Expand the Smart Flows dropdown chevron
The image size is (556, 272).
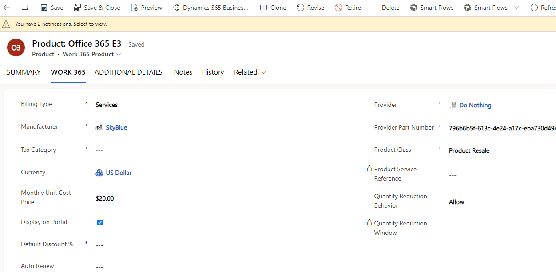(x=516, y=8)
